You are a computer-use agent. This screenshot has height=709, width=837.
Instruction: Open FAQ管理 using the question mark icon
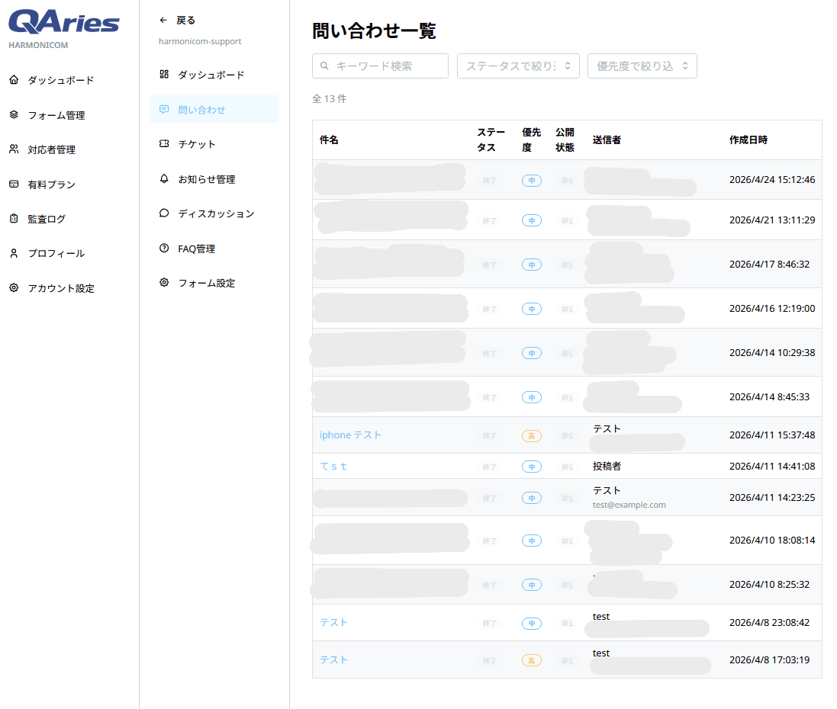point(163,248)
